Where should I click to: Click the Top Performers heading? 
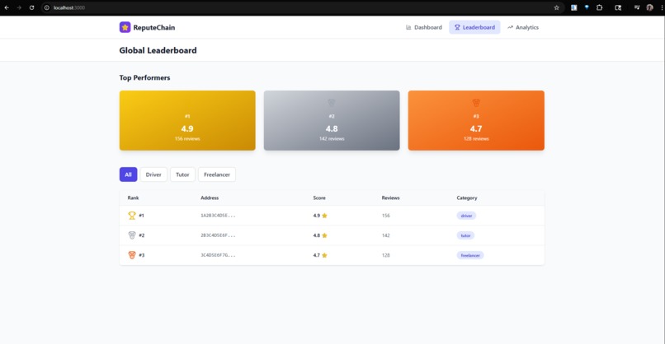[x=144, y=77]
